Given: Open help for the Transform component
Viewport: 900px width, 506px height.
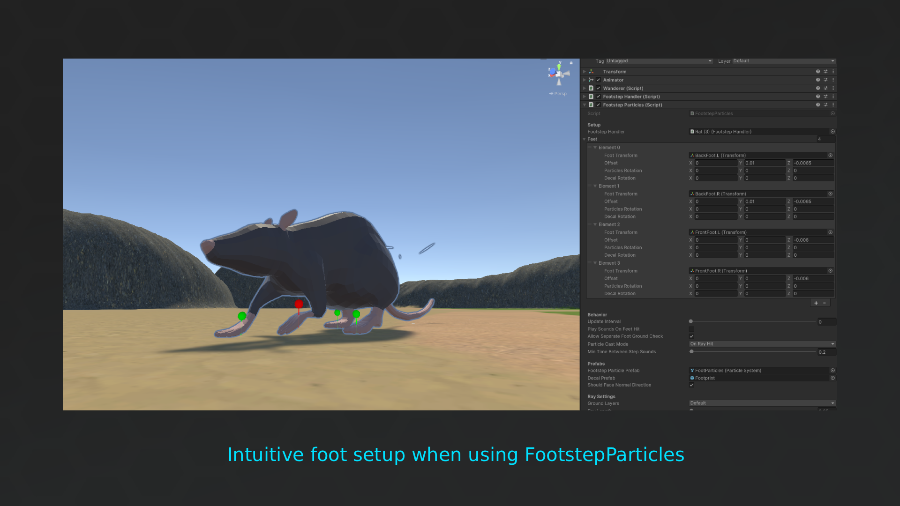Looking at the screenshot, I should (818, 72).
